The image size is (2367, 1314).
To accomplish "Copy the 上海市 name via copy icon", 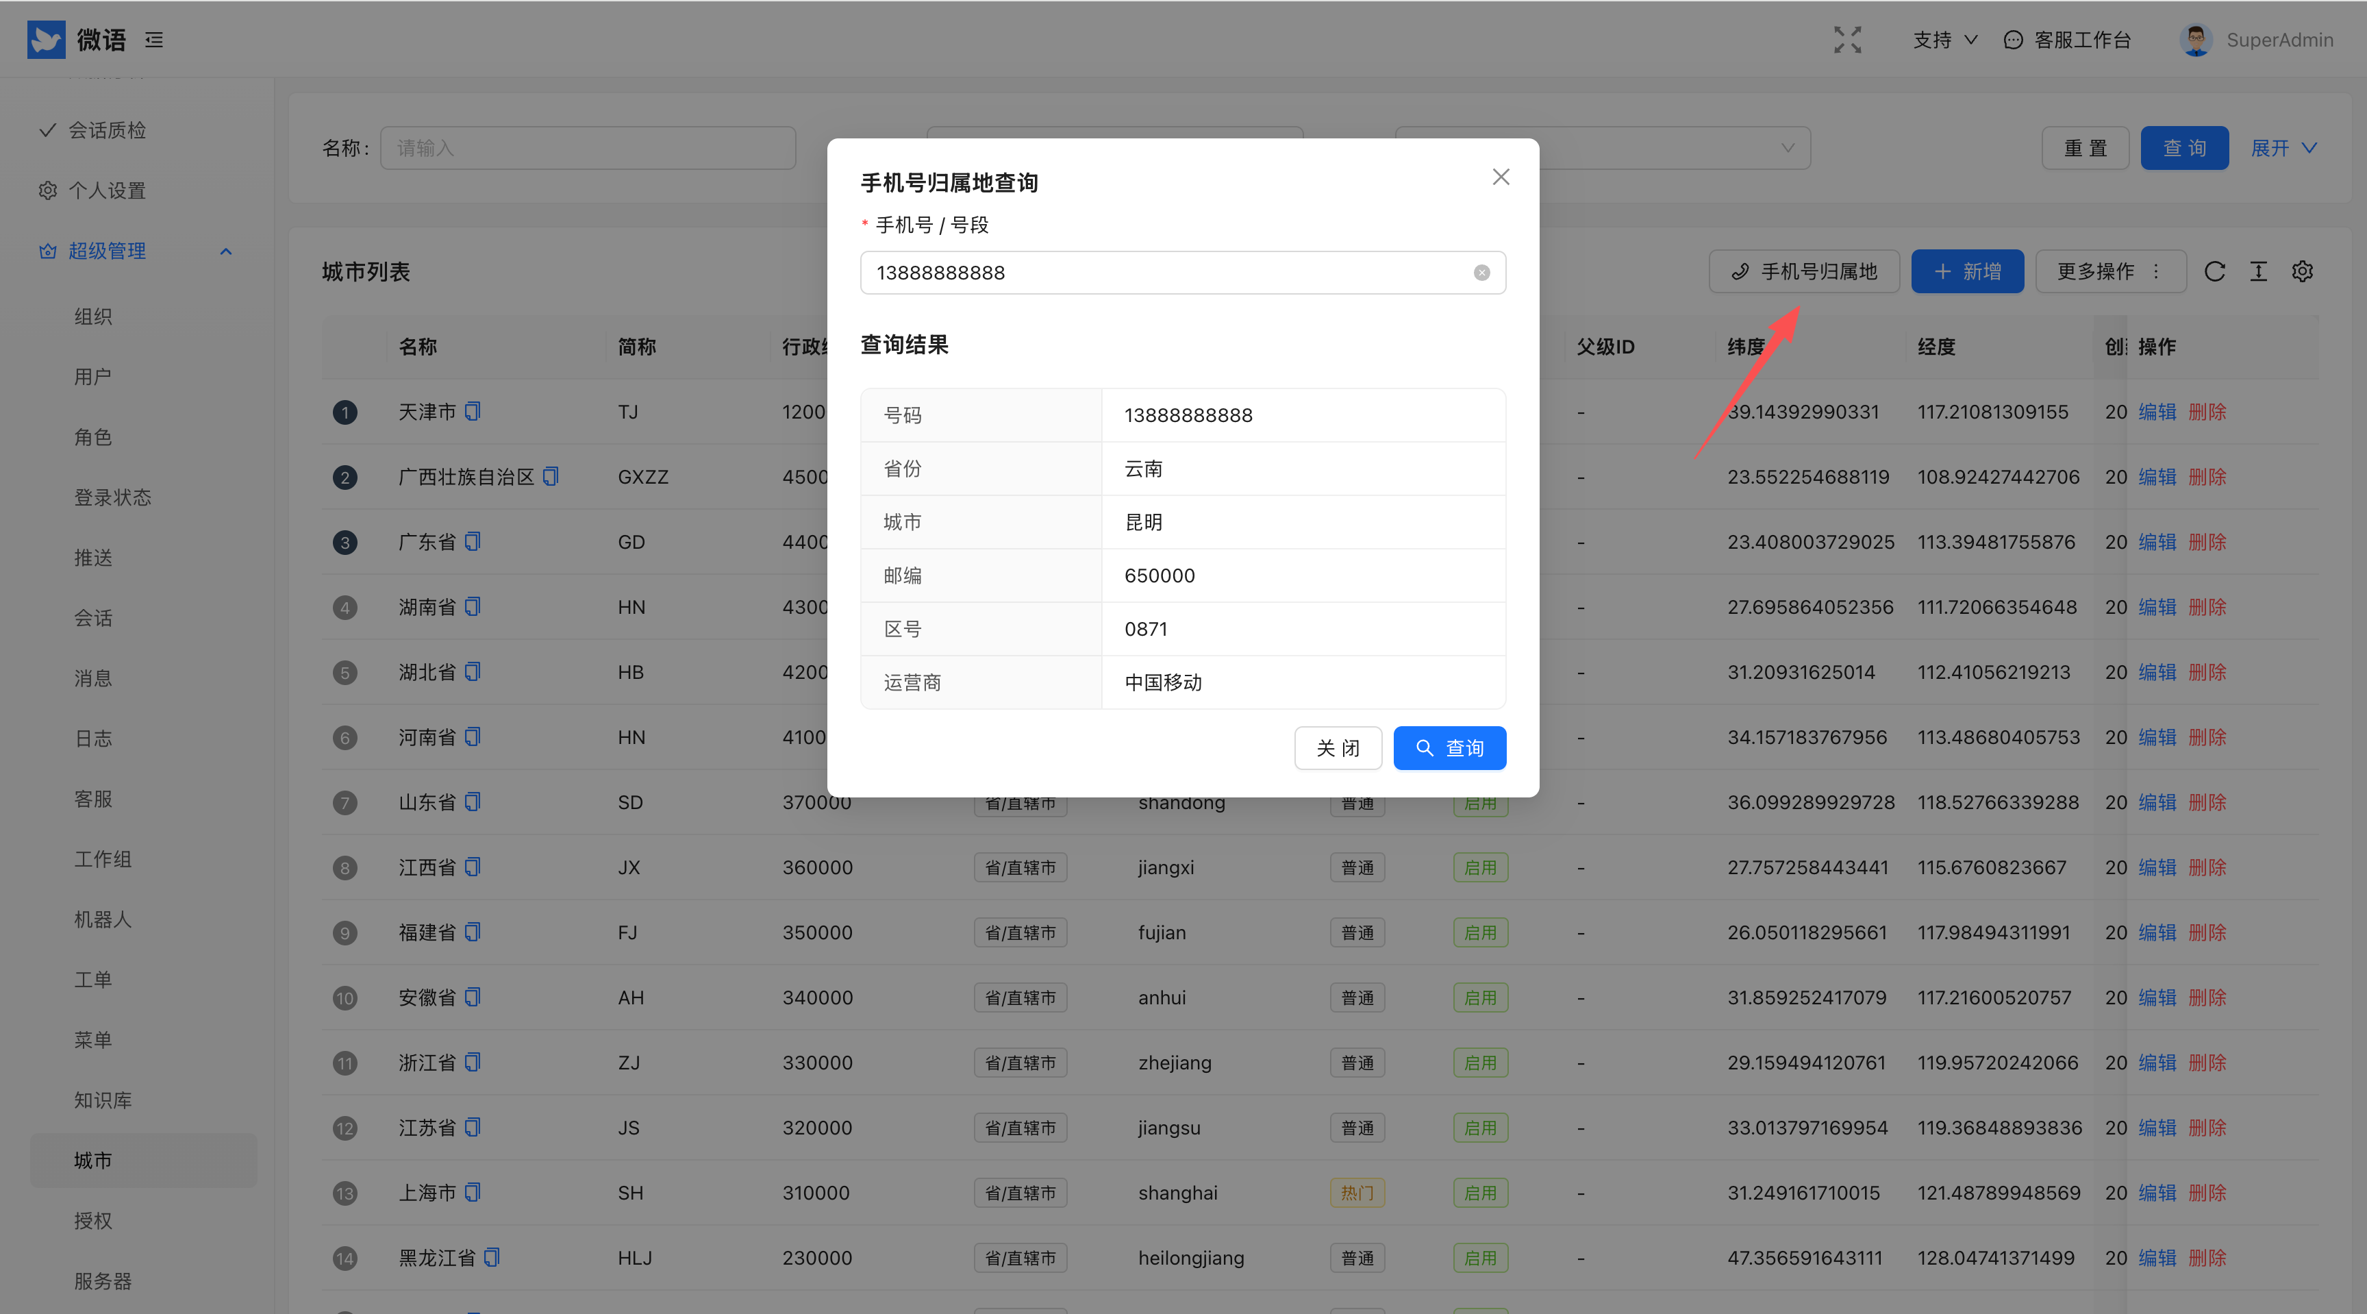I will tap(473, 1193).
